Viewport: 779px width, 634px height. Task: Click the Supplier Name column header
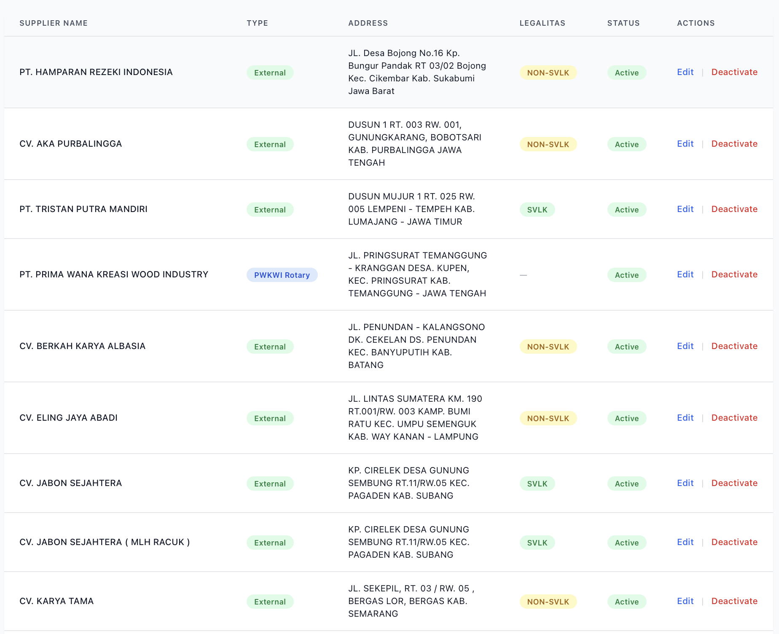point(54,23)
